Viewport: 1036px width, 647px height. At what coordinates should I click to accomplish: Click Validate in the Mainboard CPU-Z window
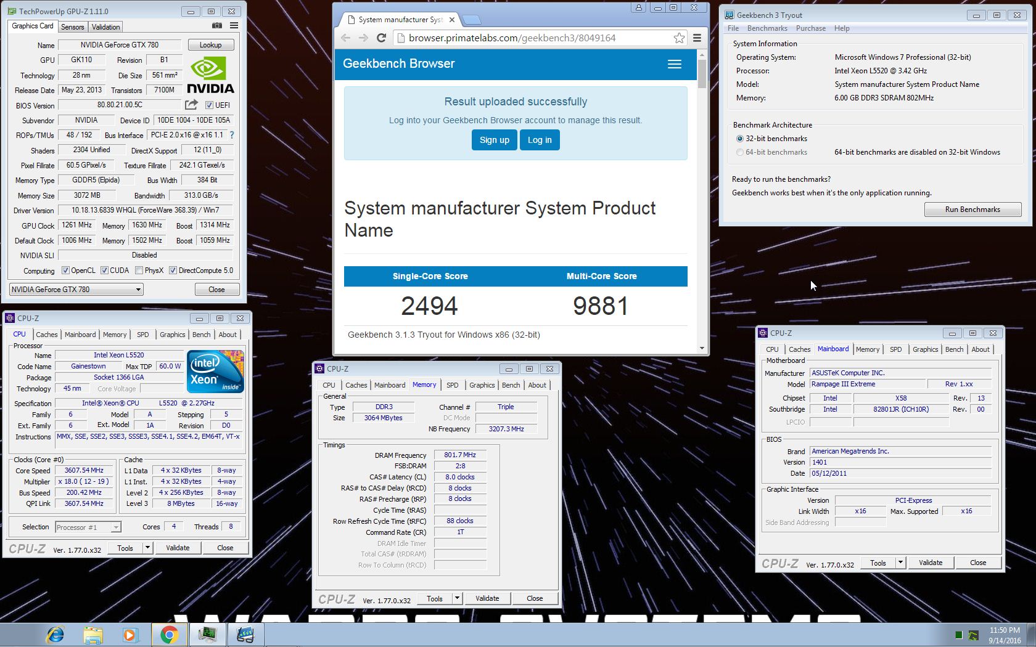coord(931,563)
